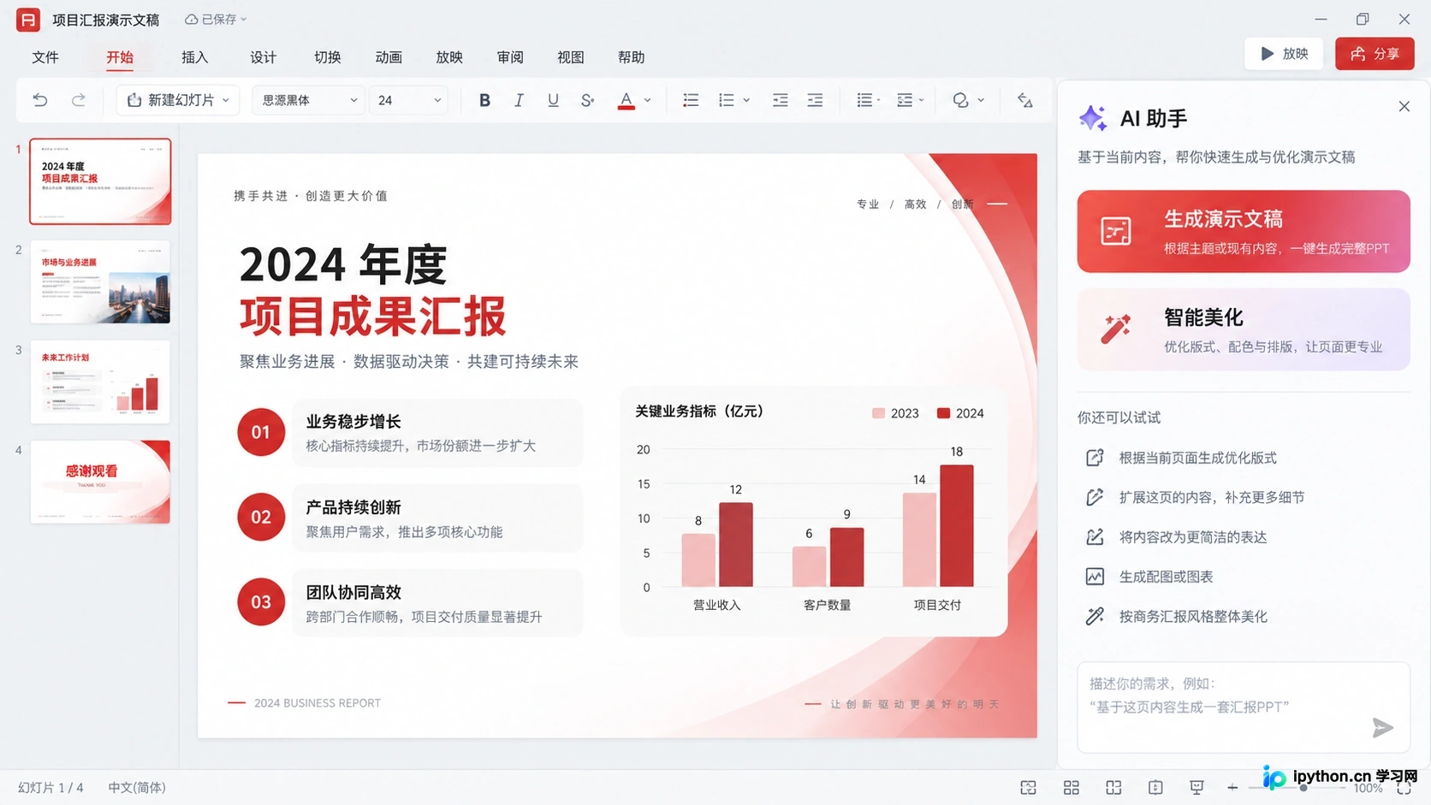Select slide 2 thumbnail 市场与业务进展
This screenshot has height=805, width=1431.
pyautogui.click(x=100, y=282)
